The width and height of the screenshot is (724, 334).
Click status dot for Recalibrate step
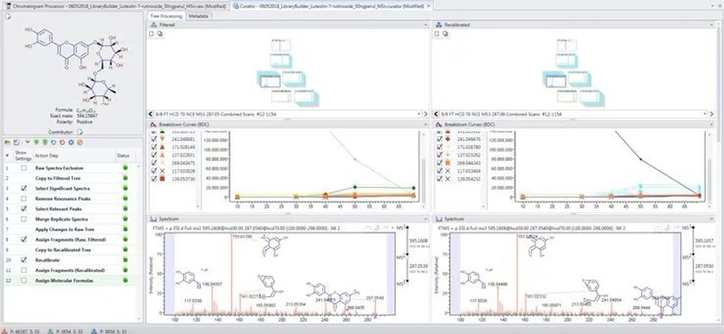tap(124, 260)
